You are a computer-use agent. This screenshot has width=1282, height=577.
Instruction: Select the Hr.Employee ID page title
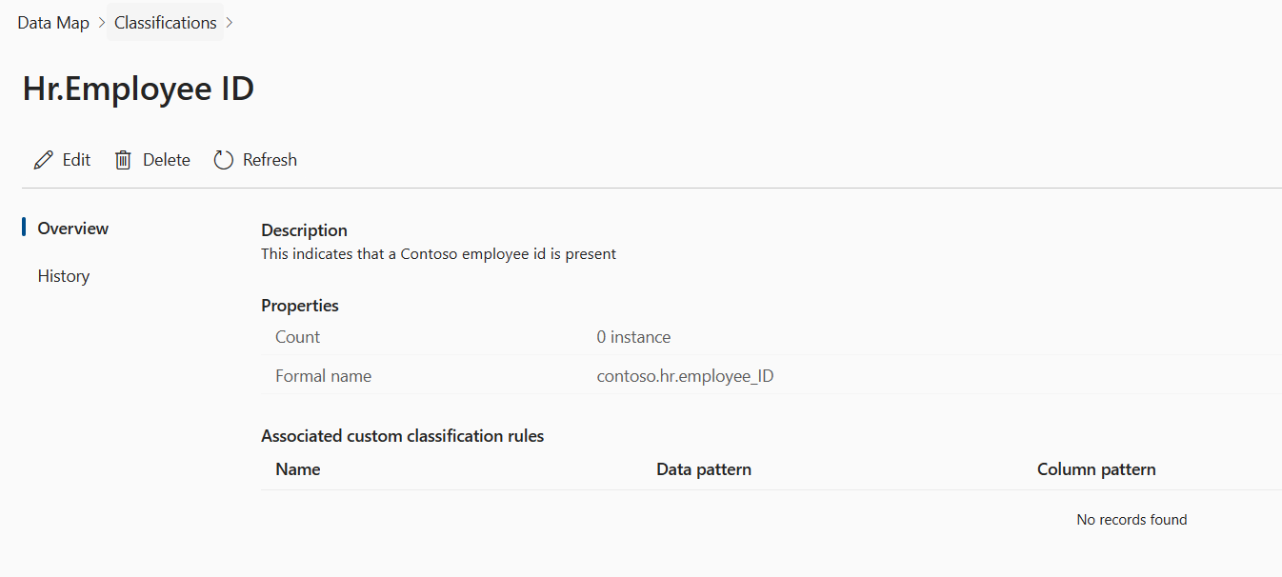138,89
